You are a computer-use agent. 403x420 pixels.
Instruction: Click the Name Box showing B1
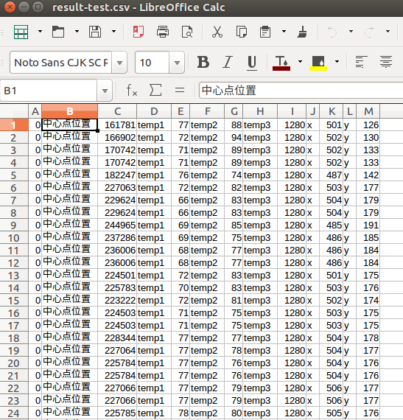pos(49,91)
